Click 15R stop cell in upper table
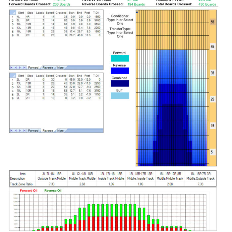The width and height of the screenshot is (232, 232). 30,31
